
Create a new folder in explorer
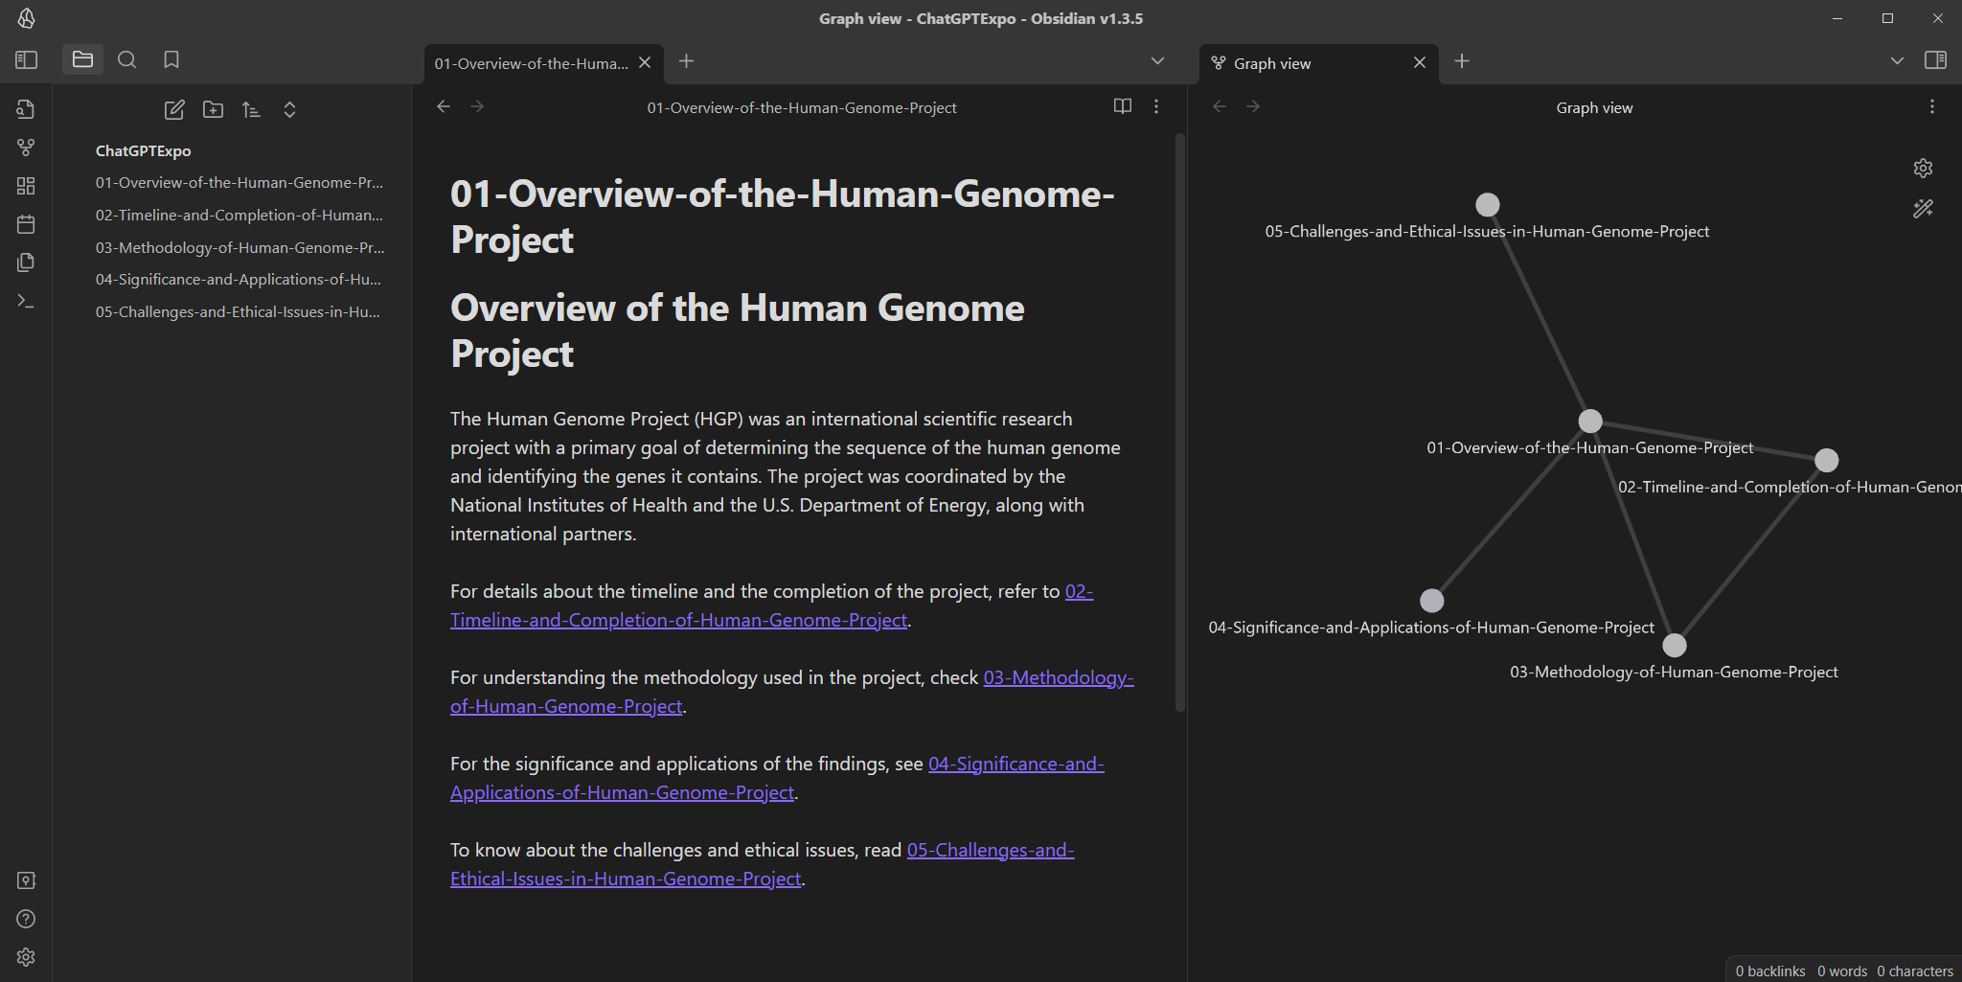[x=213, y=110]
